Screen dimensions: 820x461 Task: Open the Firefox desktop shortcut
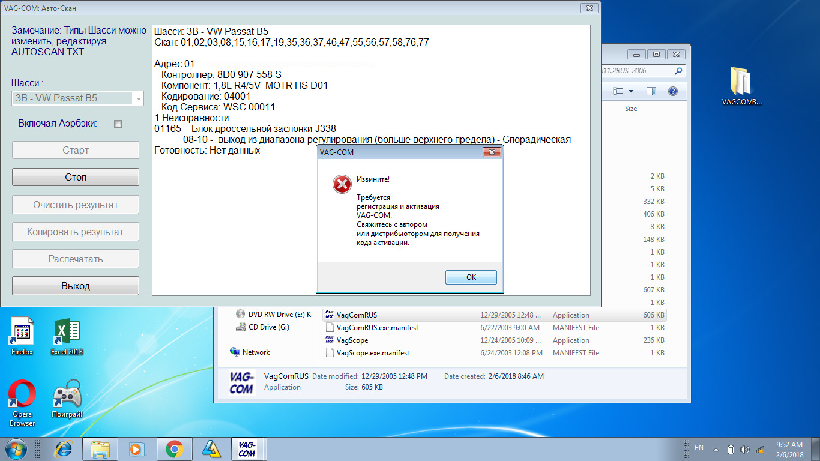pos(22,336)
